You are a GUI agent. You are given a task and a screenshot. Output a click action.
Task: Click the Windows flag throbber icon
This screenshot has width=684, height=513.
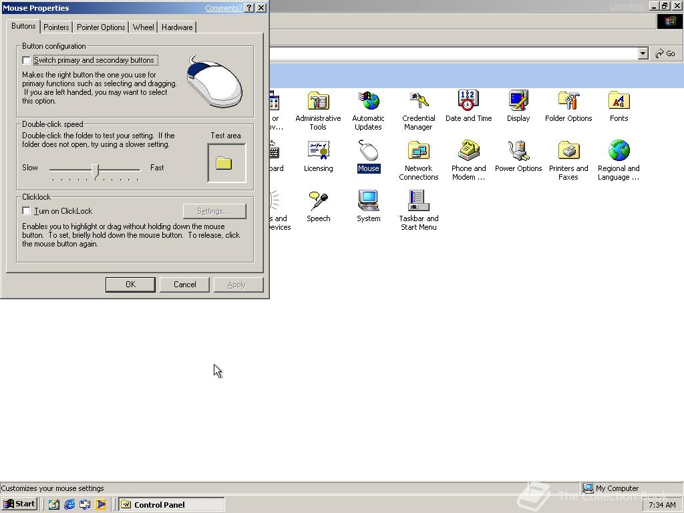pyautogui.click(x=669, y=22)
